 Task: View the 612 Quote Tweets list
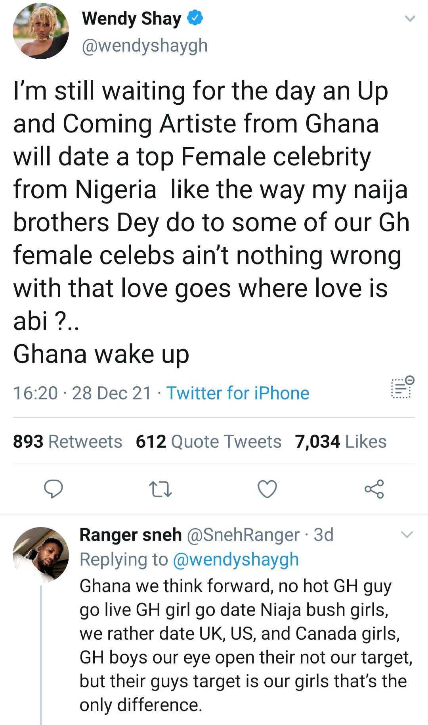tap(208, 441)
